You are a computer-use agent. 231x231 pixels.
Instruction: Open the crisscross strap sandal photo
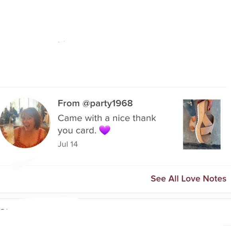tap(202, 124)
